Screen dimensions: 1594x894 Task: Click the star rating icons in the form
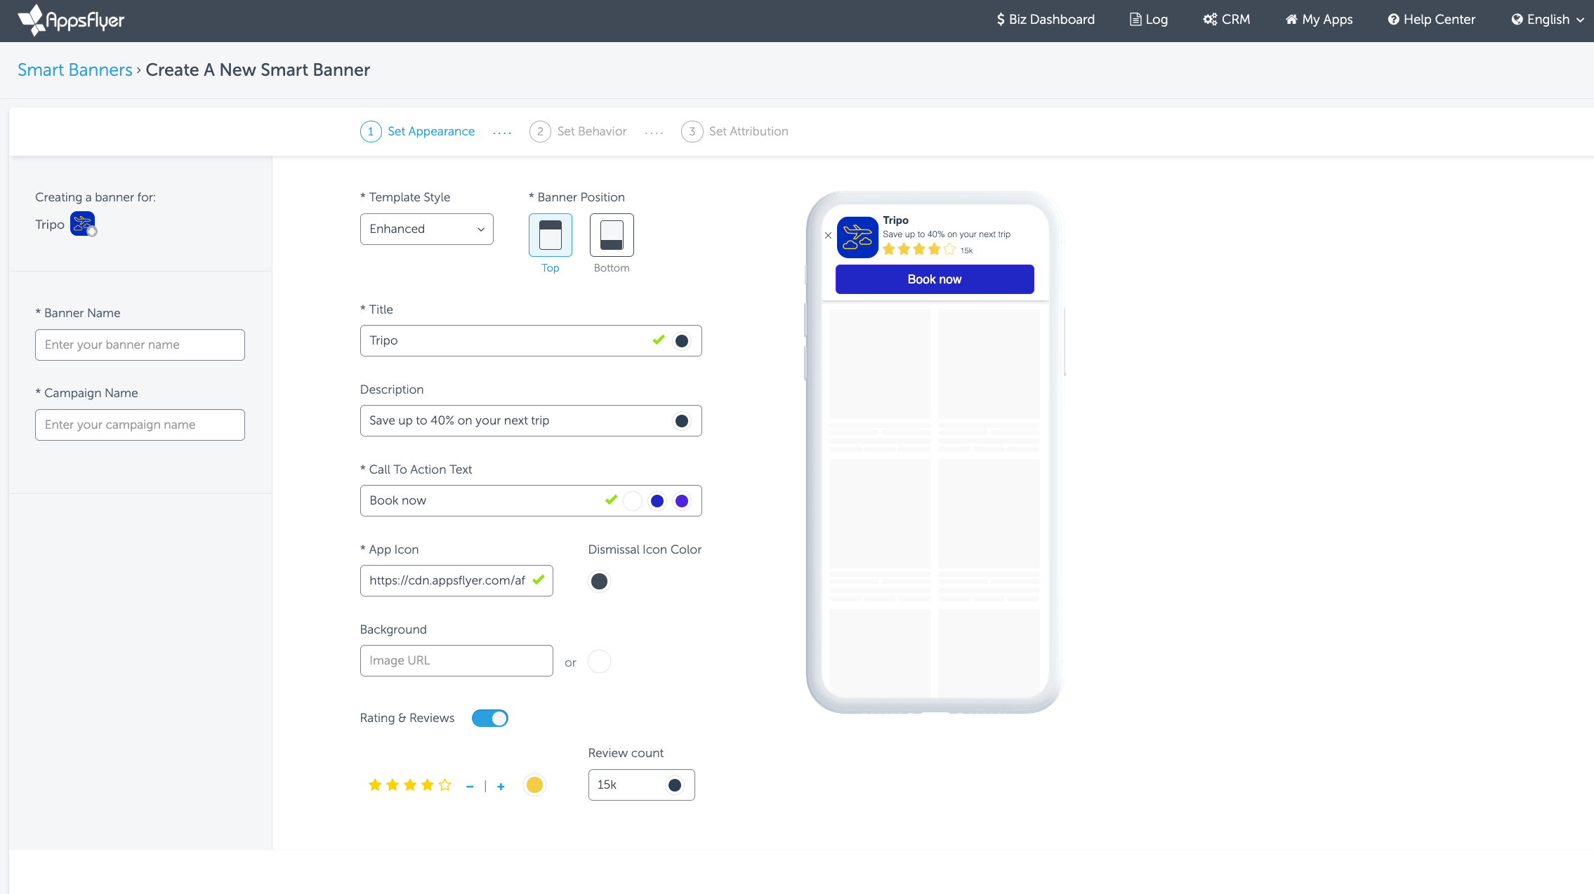coord(410,785)
